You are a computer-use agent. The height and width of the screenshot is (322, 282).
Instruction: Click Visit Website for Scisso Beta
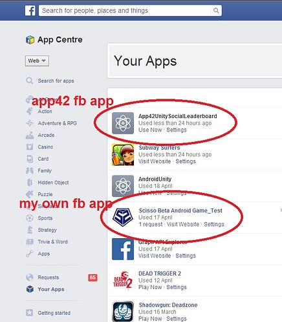coord(183,225)
